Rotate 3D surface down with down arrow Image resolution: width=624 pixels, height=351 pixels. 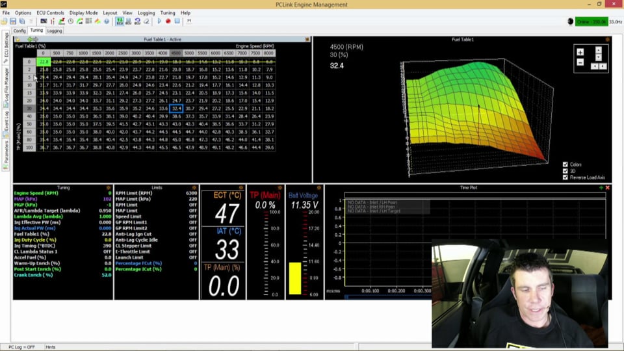tap(599, 57)
